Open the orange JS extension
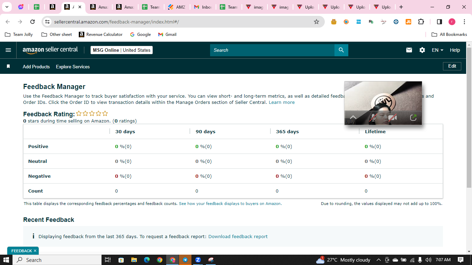This screenshot has width=472, height=265. click(x=408, y=22)
